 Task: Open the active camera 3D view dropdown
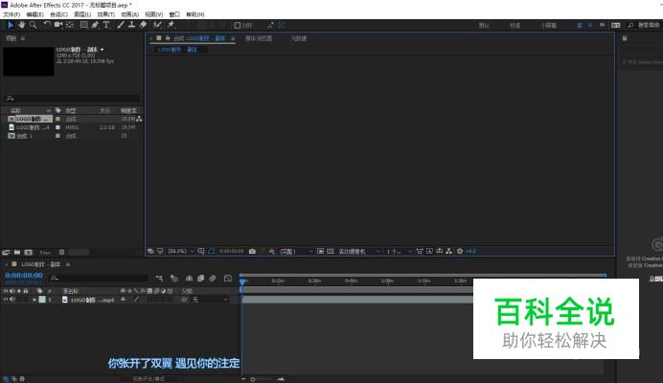point(359,251)
